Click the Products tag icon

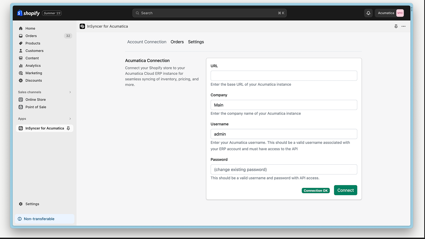pyautogui.click(x=21, y=43)
